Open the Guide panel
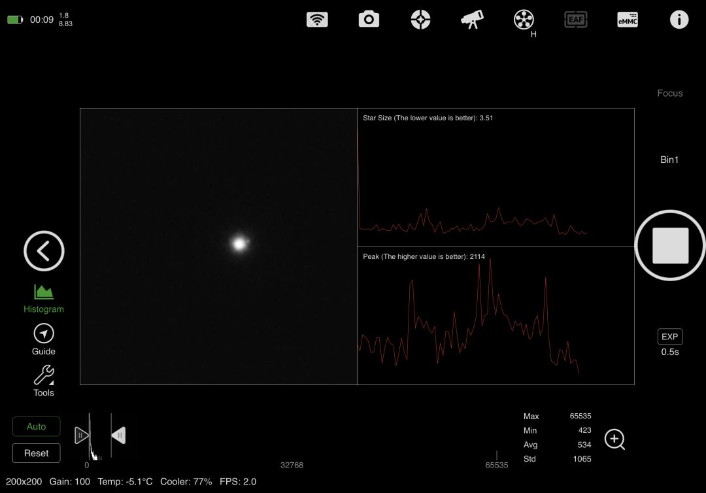The width and height of the screenshot is (706, 493). tap(44, 339)
